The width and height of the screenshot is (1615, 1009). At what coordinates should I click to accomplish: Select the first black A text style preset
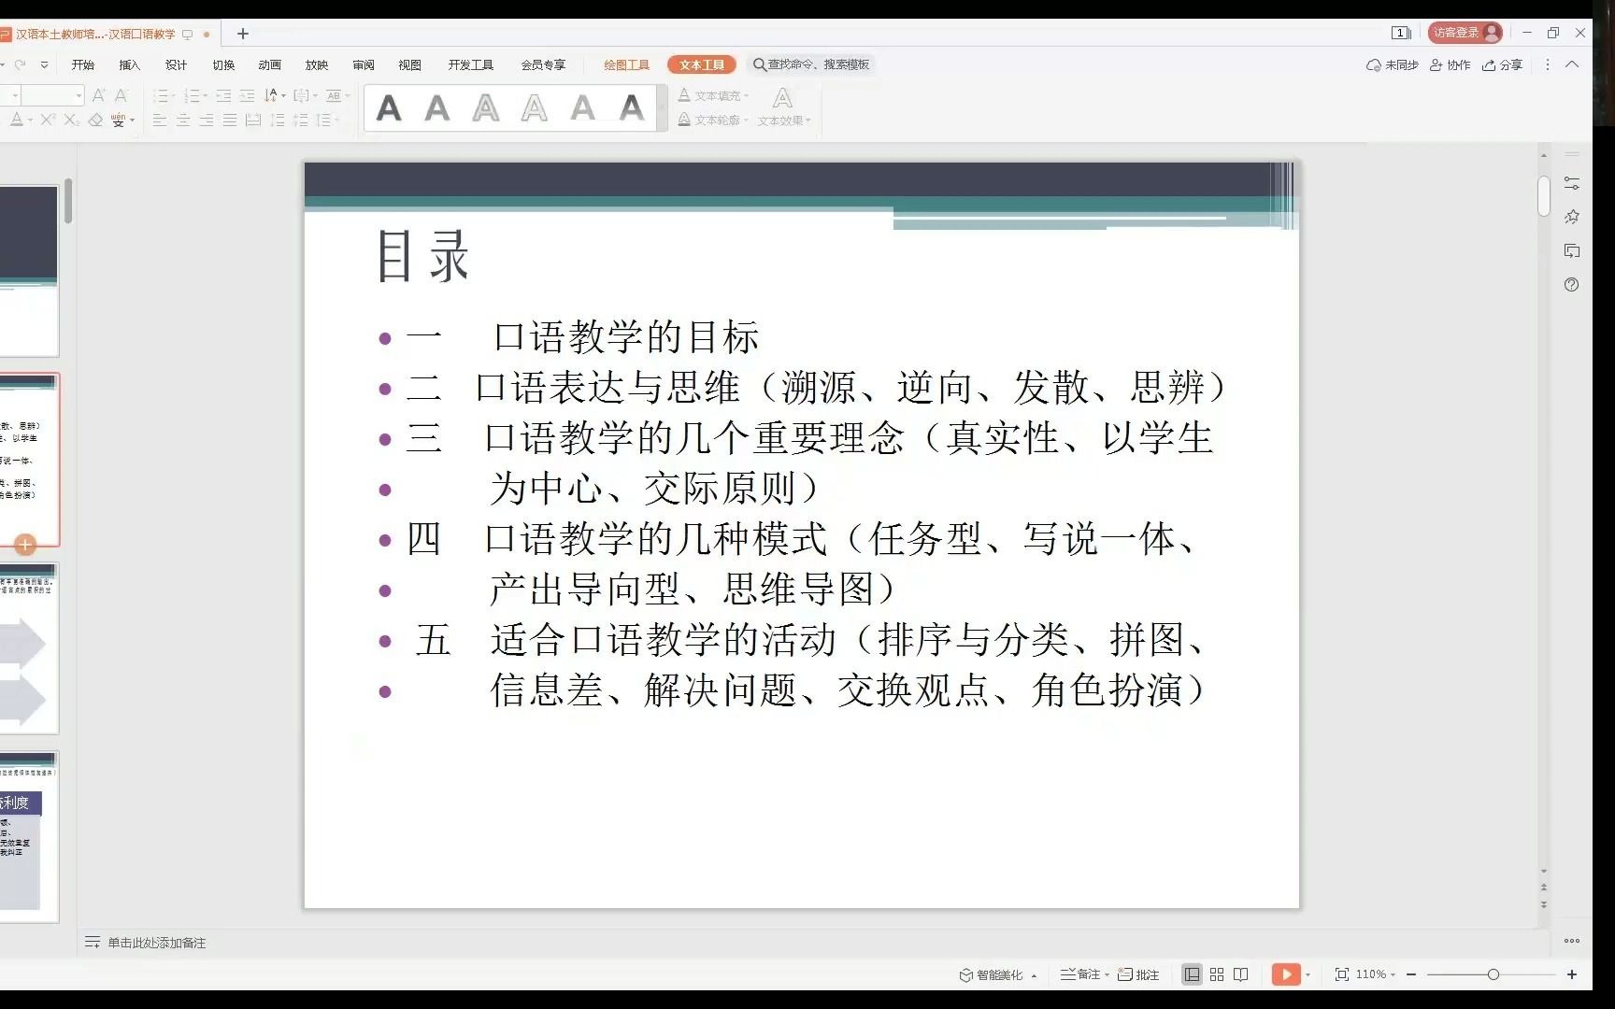click(x=389, y=108)
